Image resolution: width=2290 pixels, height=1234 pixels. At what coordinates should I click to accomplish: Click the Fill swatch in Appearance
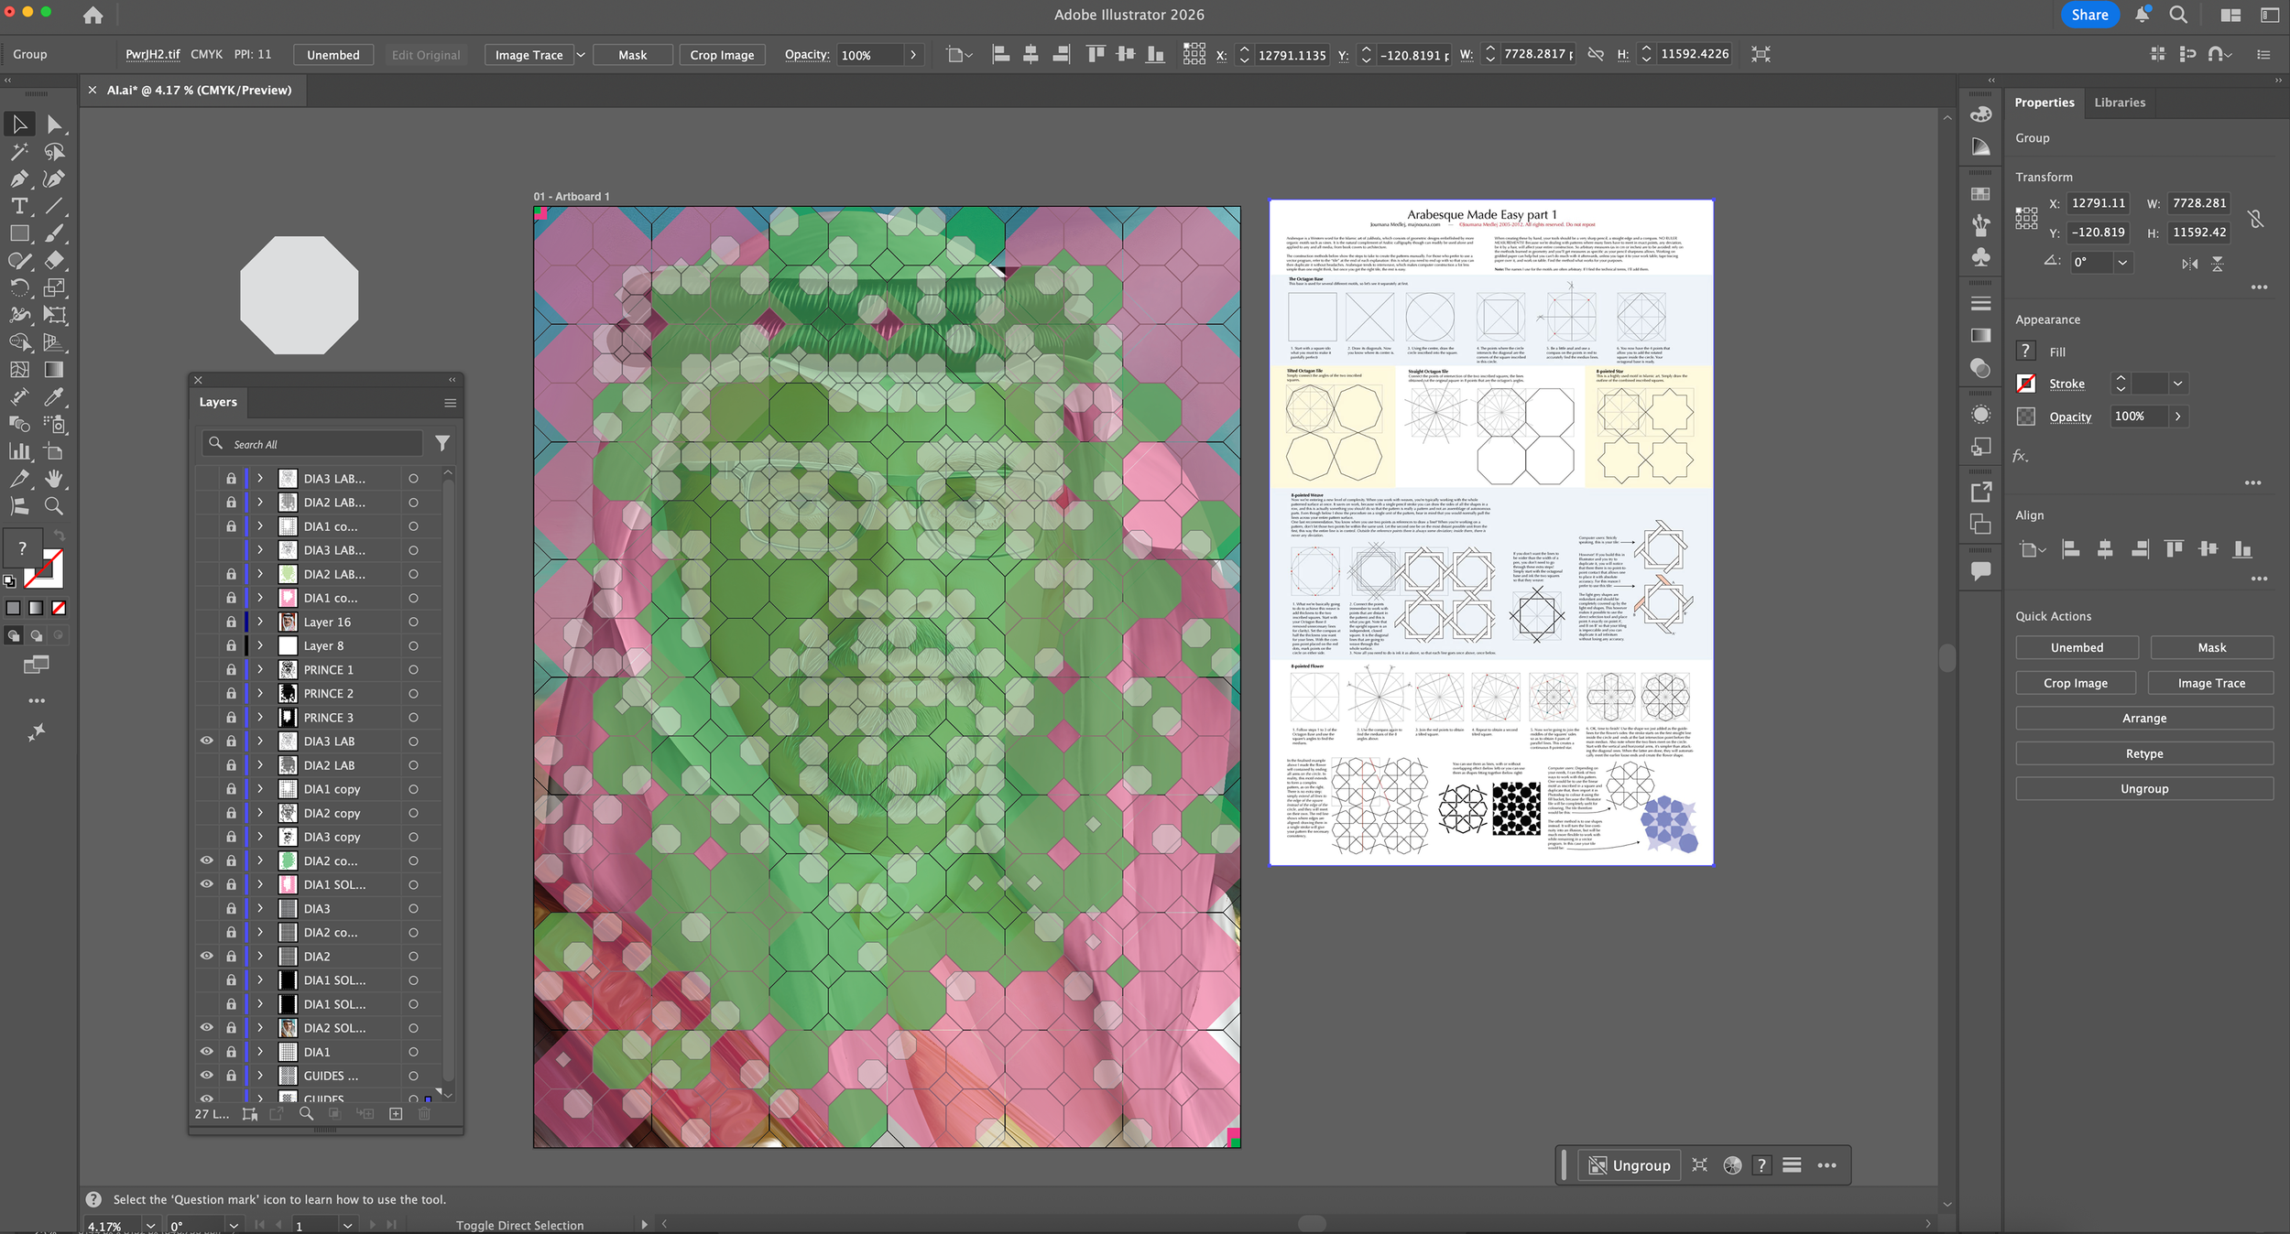[2026, 352]
